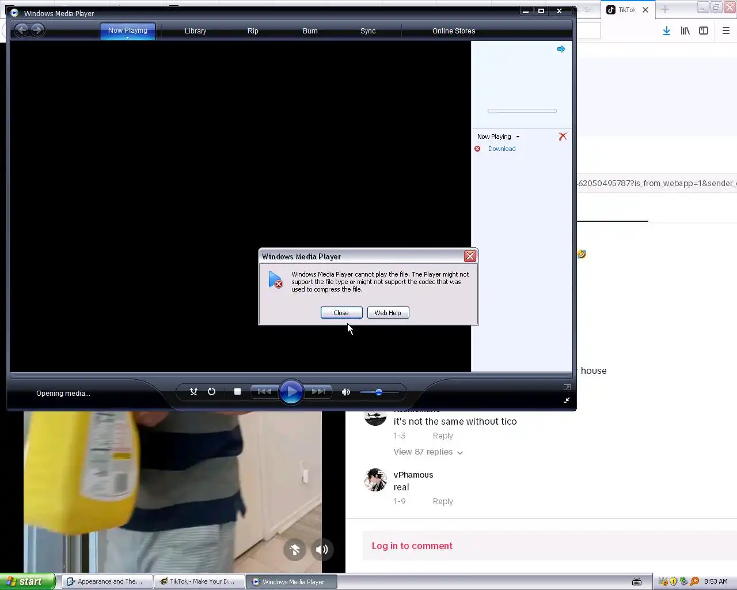Click the large blue Play button
The image size is (737, 590).
pyautogui.click(x=291, y=392)
